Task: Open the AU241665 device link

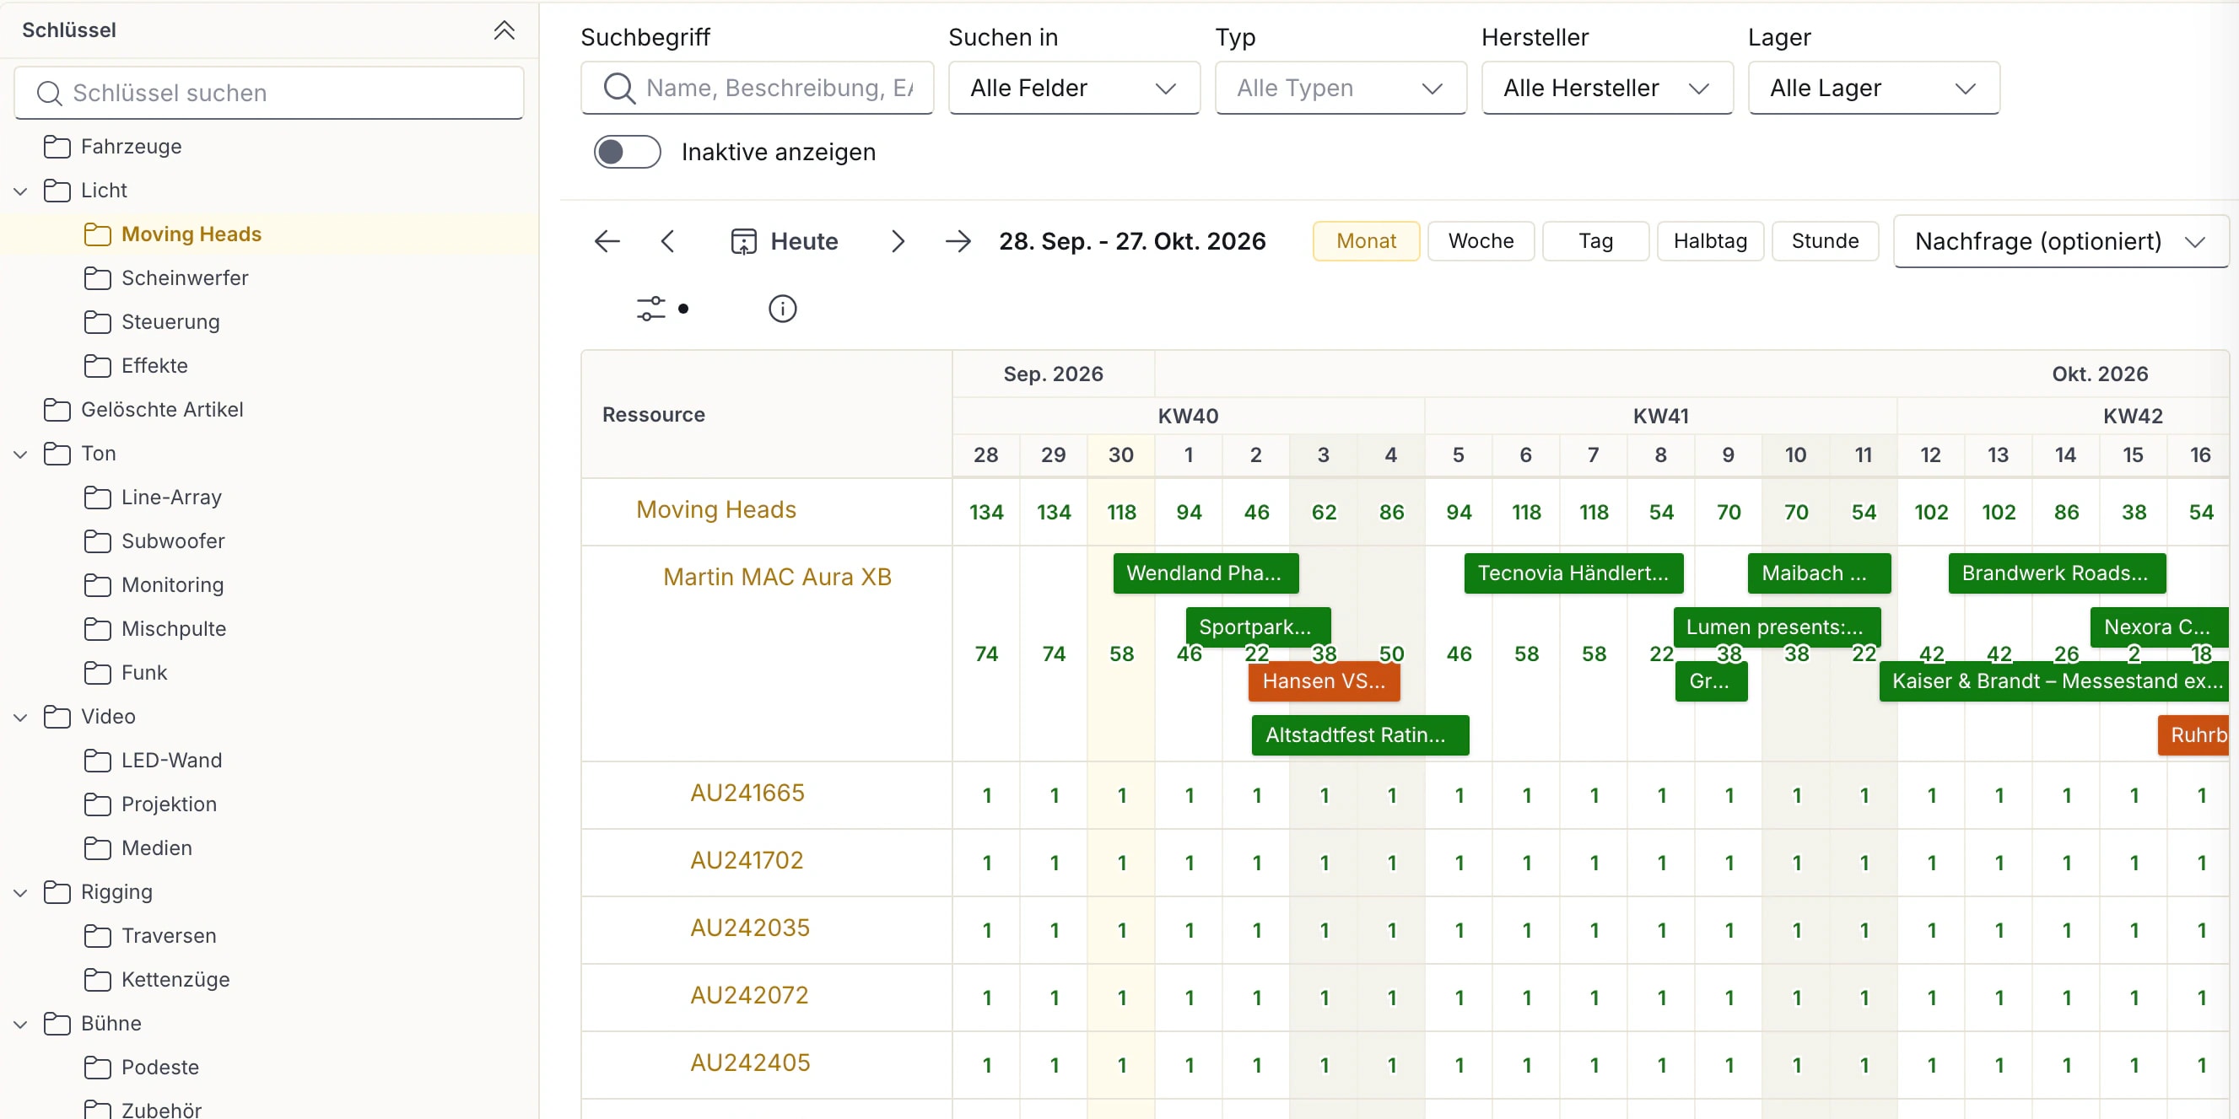Action: pos(747,793)
